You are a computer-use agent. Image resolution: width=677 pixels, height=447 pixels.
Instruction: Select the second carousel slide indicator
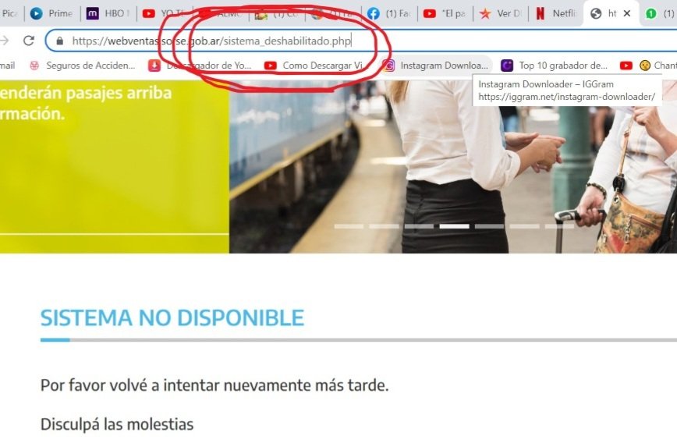pos(384,226)
